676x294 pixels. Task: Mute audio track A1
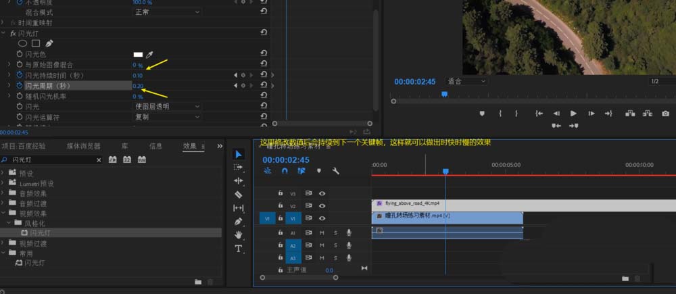pyautogui.click(x=322, y=232)
